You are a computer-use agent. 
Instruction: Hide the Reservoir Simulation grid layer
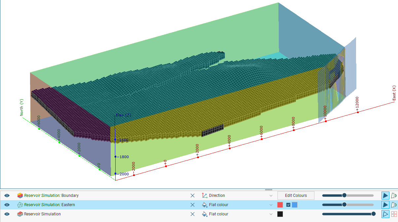pyautogui.click(x=7, y=214)
